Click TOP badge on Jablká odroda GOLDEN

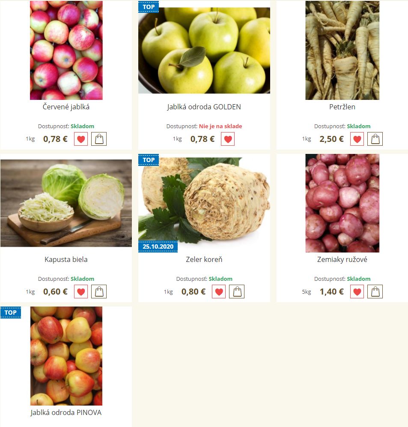(149, 7)
